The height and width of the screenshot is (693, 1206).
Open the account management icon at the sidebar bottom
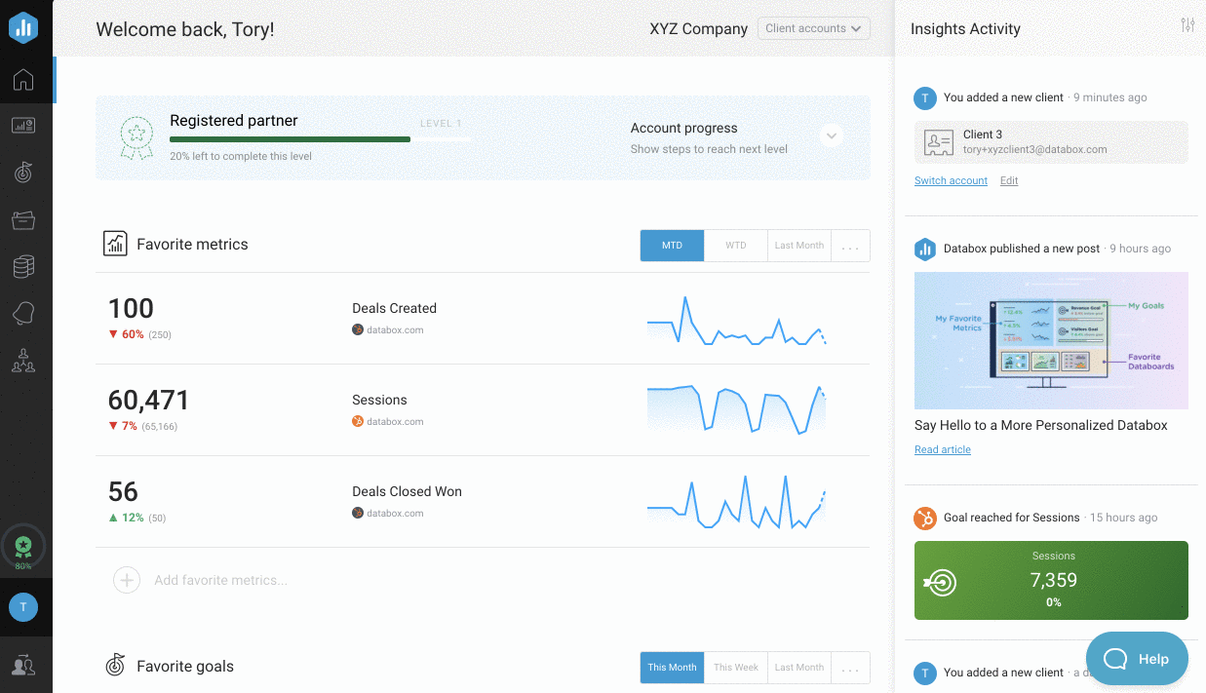(23, 666)
